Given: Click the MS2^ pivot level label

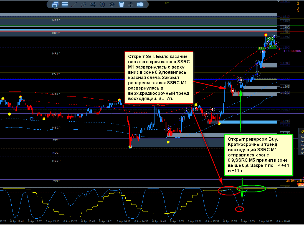Looking at the screenshot, I should pyautogui.click(x=56, y=128).
